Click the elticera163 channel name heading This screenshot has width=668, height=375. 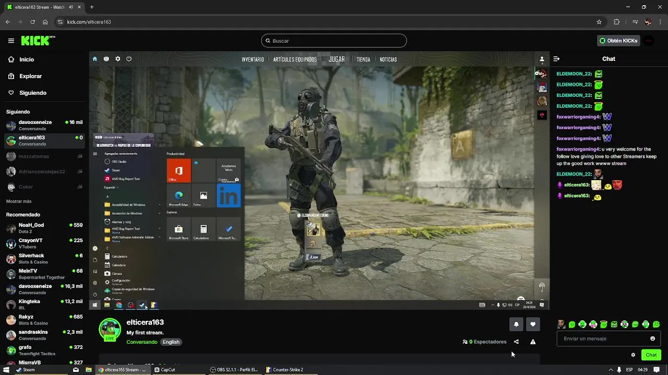(x=145, y=322)
